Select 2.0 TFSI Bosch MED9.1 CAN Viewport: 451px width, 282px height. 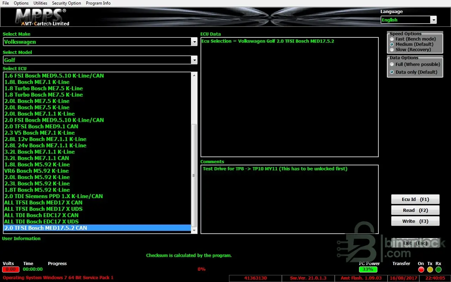[97, 127]
